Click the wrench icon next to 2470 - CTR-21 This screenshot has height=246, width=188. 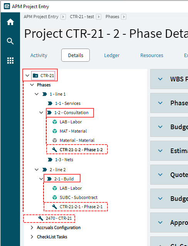(x=40, y=218)
